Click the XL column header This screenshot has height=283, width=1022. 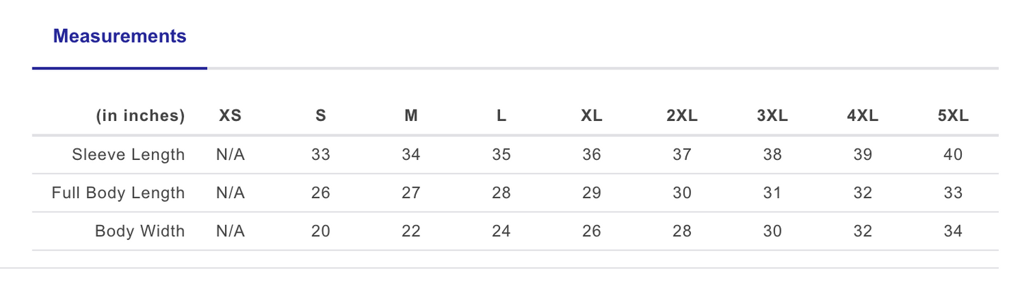[x=591, y=116]
